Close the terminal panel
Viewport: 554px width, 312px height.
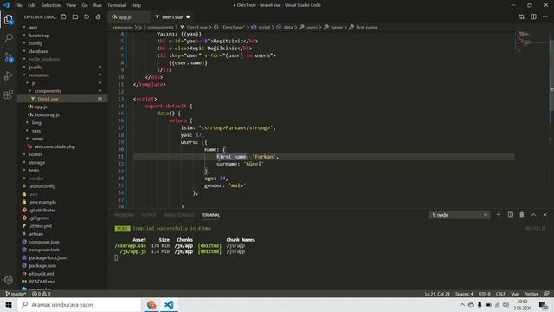tap(544, 215)
